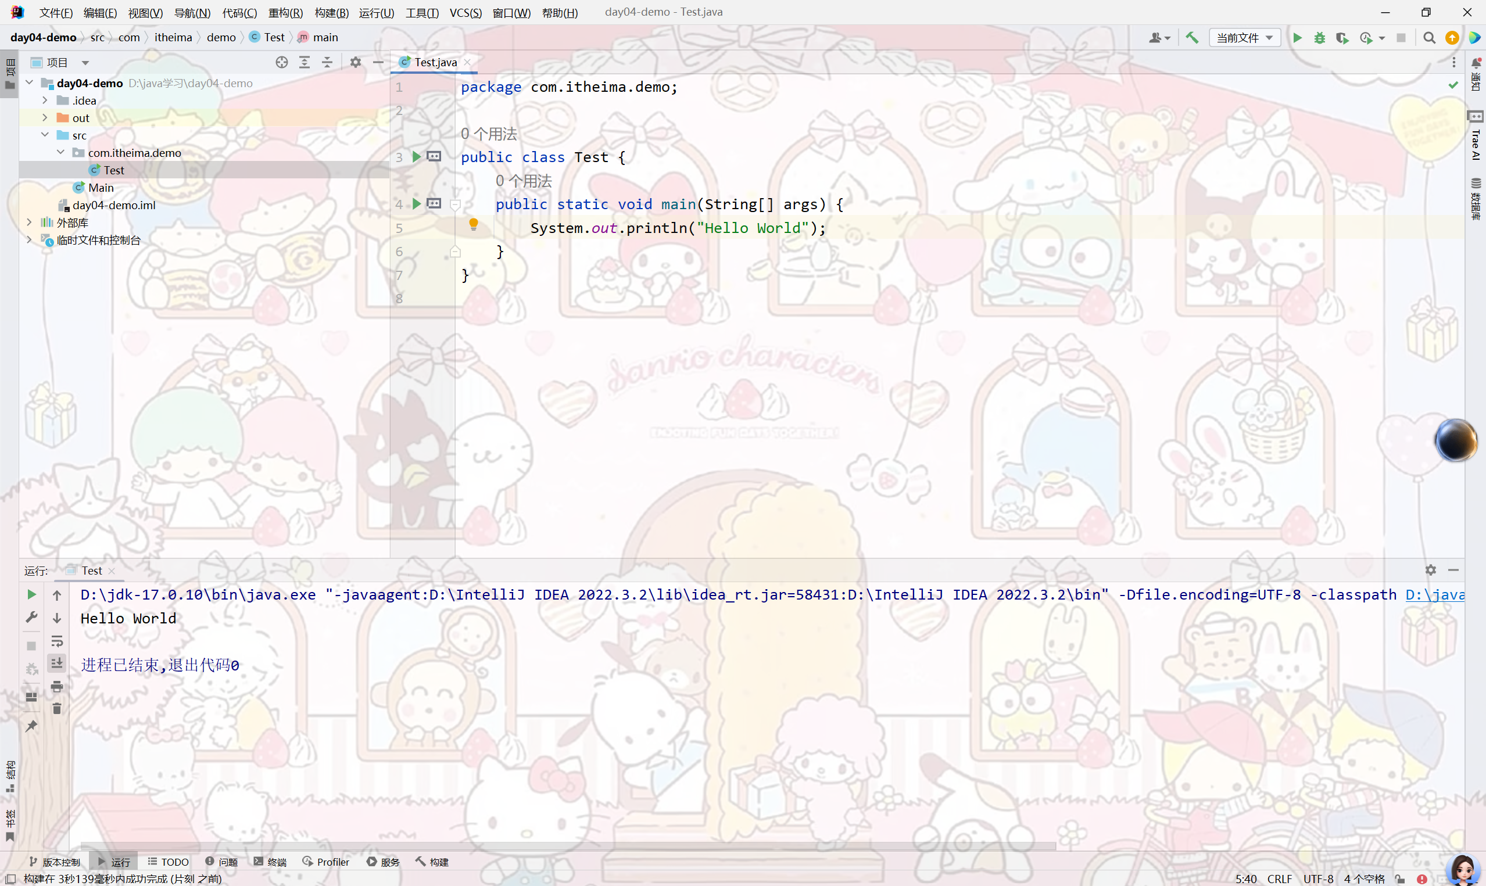
Task: Open the 当前文件 run configuration dropdown
Action: tap(1245, 38)
